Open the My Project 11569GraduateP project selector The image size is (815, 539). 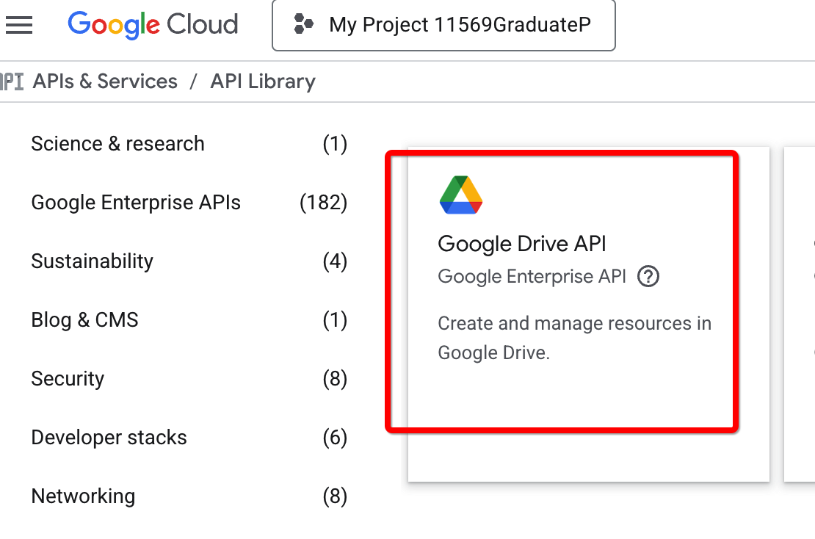[443, 25]
